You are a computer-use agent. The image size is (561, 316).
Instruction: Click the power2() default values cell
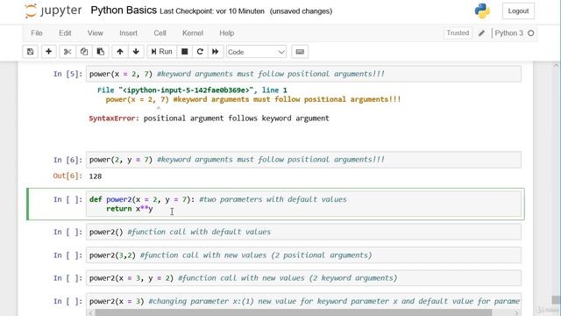[303, 232]
